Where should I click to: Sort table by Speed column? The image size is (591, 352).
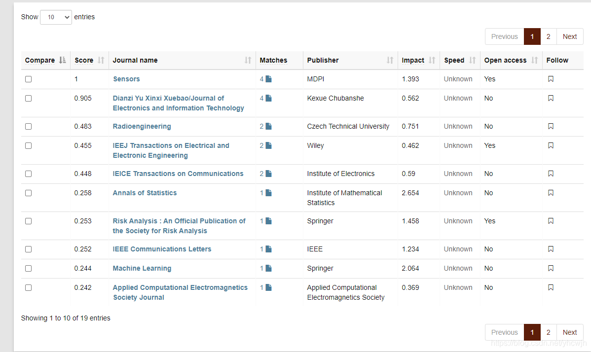pos(460,60)
